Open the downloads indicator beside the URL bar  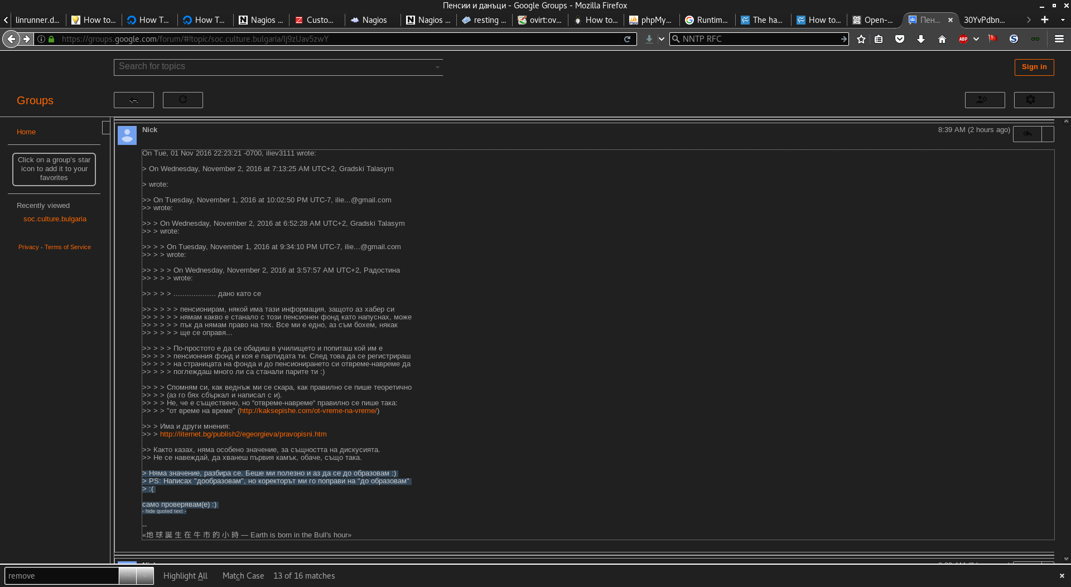click(649, 39)
